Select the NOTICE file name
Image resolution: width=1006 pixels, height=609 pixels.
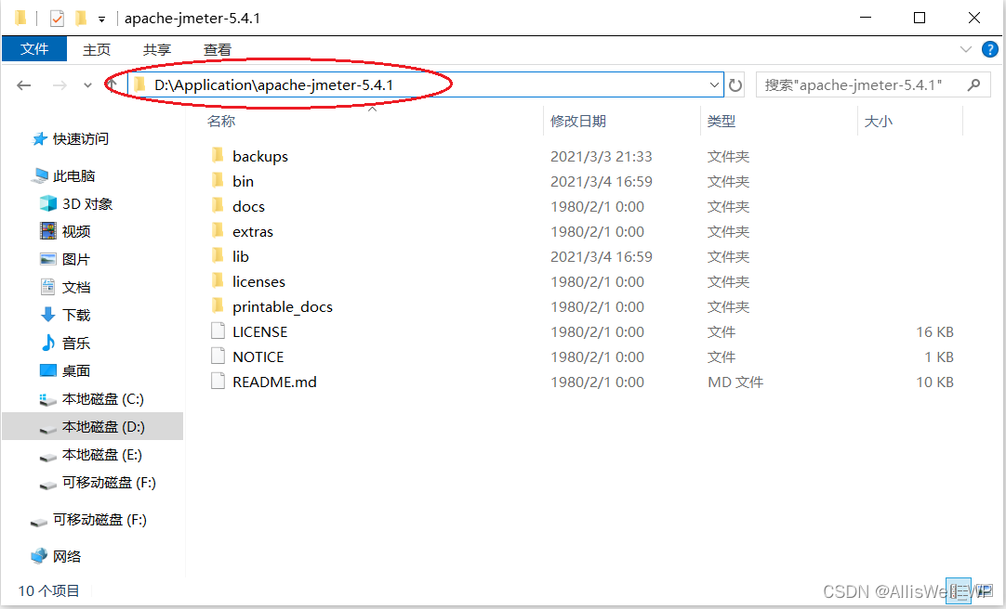tap(258, 356)
